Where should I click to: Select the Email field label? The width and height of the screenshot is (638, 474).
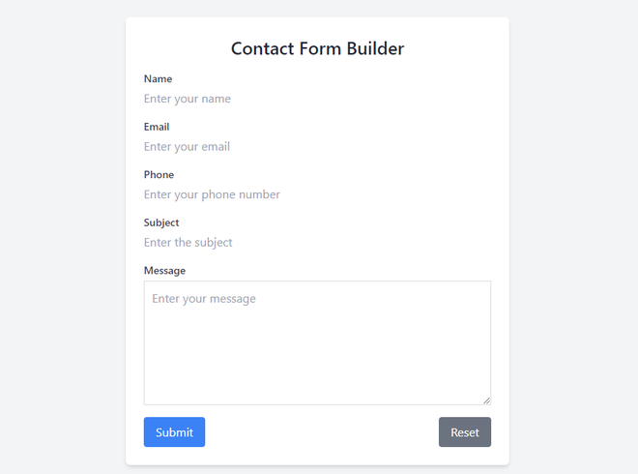[x=157, y=127]
